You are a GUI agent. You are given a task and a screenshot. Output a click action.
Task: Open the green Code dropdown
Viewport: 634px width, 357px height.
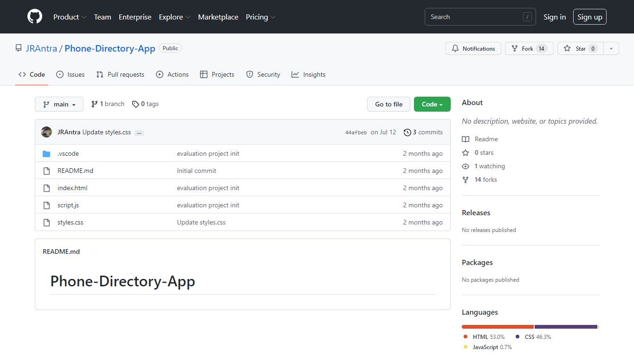[x=432, y=104]
